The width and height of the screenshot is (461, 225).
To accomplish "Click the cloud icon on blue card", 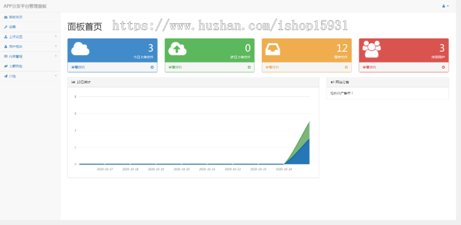I will 80,49.
